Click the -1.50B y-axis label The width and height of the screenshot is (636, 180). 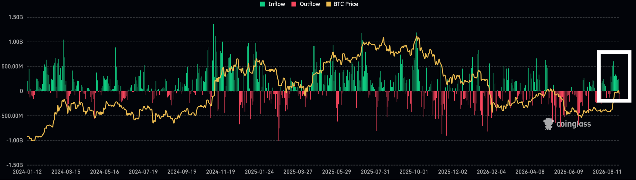(15, 165)
